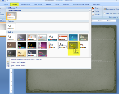The width and height of the screenshot is (119, 96).
Task: Apply the white theme with teal bottom stripe
Action: (x=53, y=37)
